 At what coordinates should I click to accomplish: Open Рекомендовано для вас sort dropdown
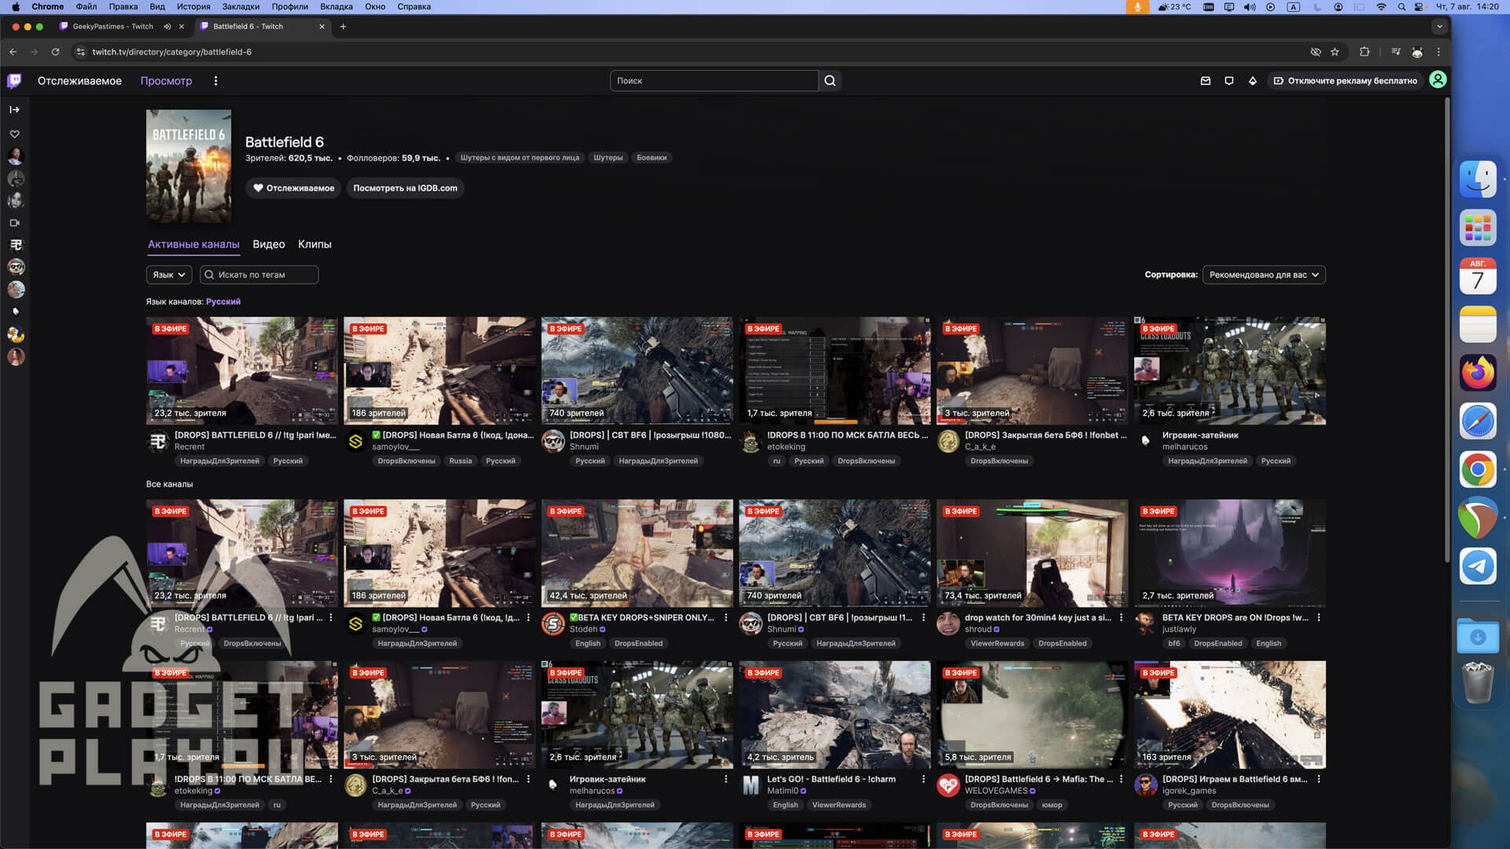(1264, 275)
